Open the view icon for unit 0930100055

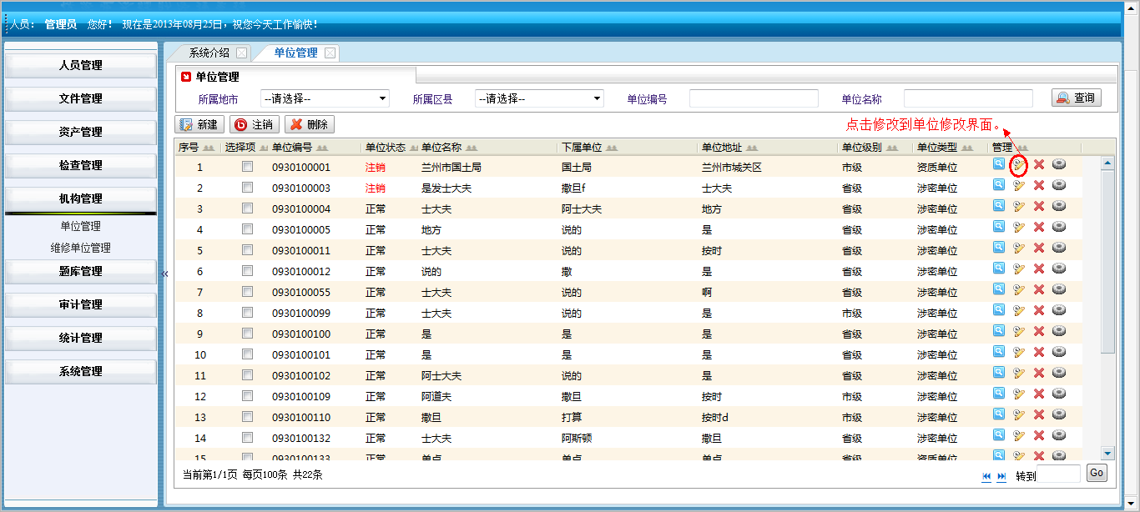[x=999, y=289]
